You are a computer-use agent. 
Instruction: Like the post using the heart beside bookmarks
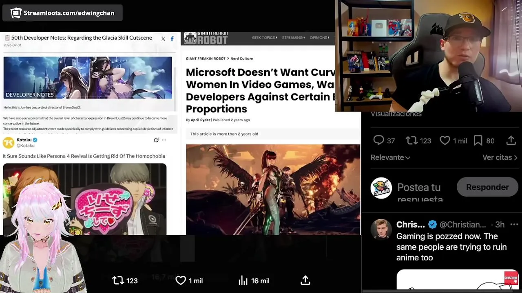click(x=445, y=141)
